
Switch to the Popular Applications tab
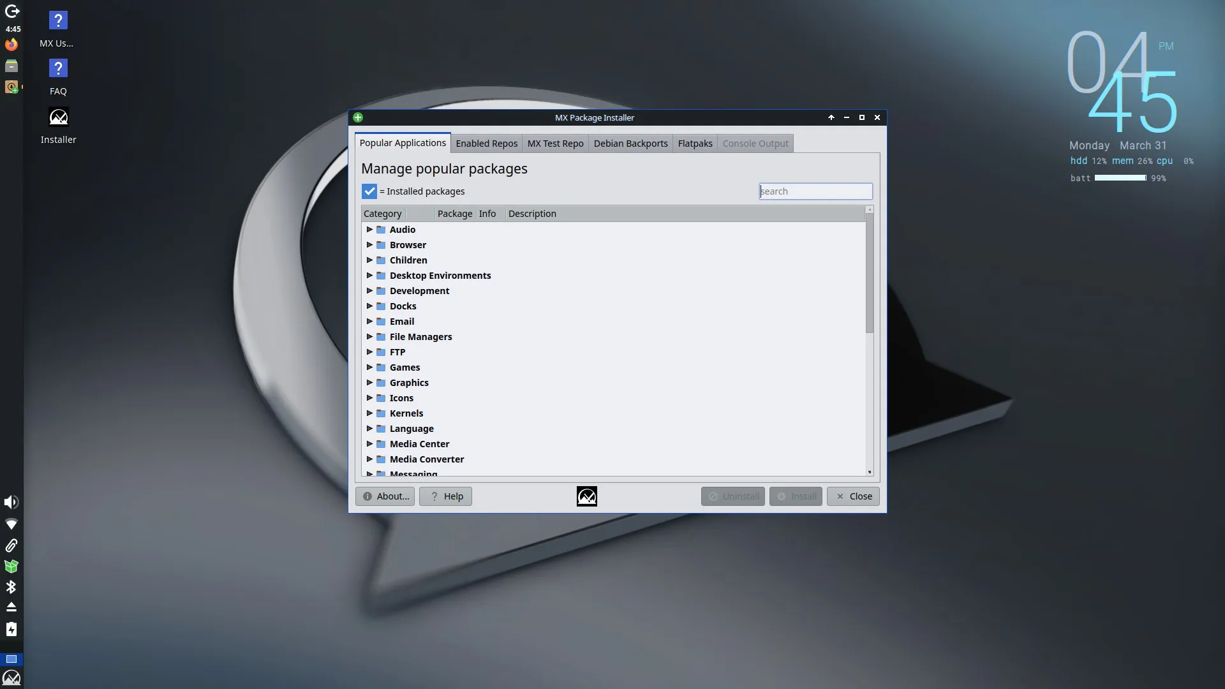tap(403, 143)
